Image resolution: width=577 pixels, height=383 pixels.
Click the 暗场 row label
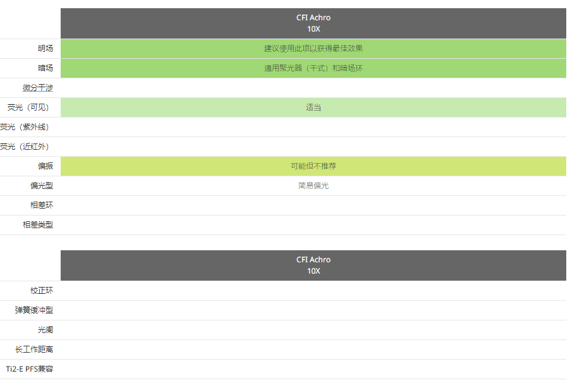pyautogui.click(x=46, y=68)
